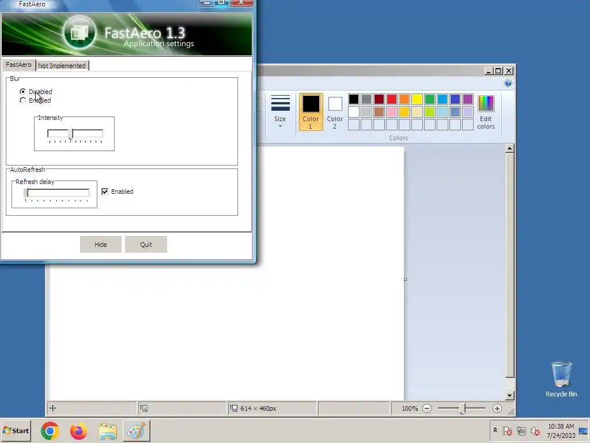
Task: Pick the orange color swatch
Action: 404,99
